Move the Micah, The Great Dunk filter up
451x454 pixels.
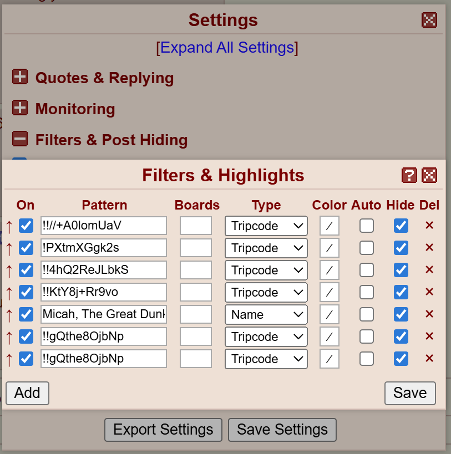point(9,315)
